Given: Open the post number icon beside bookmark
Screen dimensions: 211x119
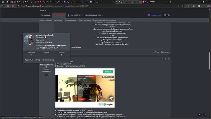Looking at the screenshot, I should pos(168,59).
